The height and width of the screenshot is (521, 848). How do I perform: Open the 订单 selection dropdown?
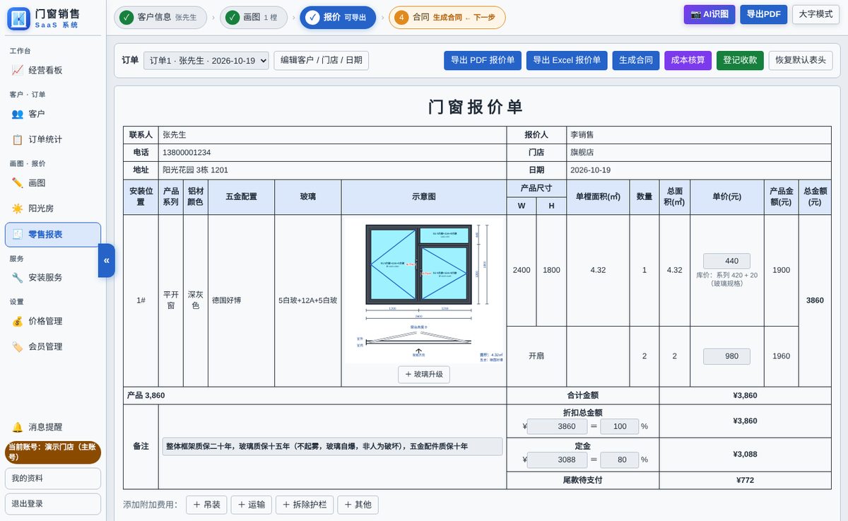tap(206, 61)
